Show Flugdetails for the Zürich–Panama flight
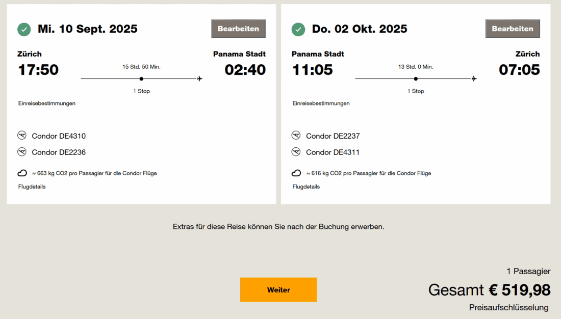 (32, 187)
